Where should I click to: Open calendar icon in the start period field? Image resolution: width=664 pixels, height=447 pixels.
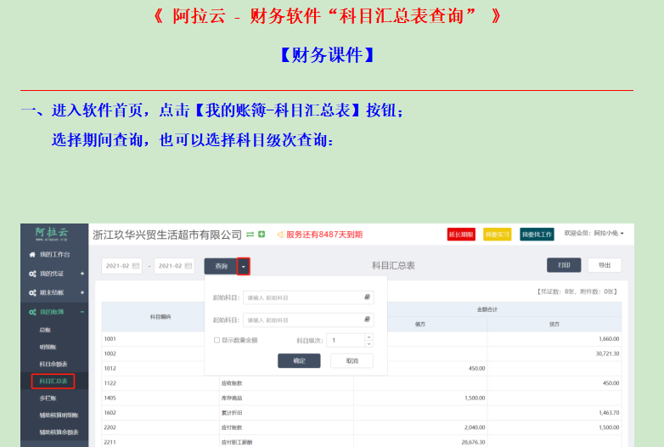tap(136, 266)
